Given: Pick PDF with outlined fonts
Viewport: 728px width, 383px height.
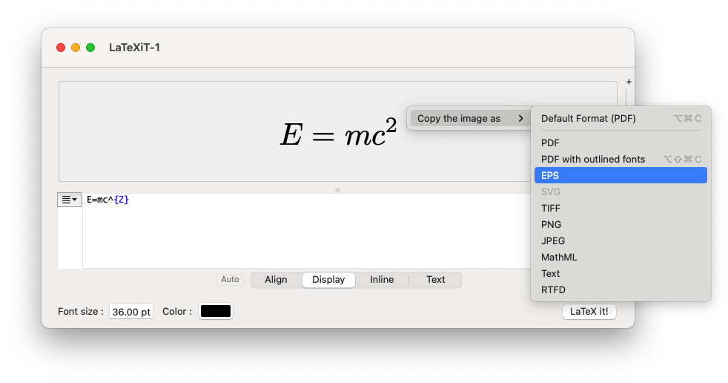Looking at the screenshot, I should click(x=593, y=159).
